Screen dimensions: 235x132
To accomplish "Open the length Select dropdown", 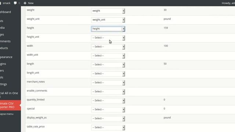I will point(108,65).
